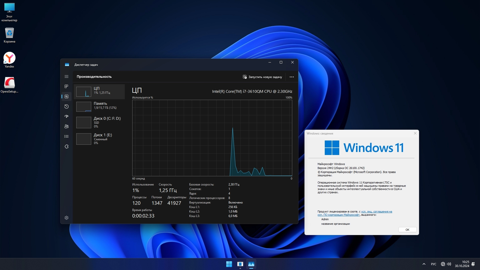
Task: Open the App history page in the sidebar
Action: coord(66,106)
